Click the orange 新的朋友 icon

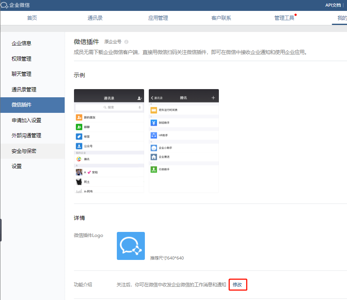[x=79, y=118]
